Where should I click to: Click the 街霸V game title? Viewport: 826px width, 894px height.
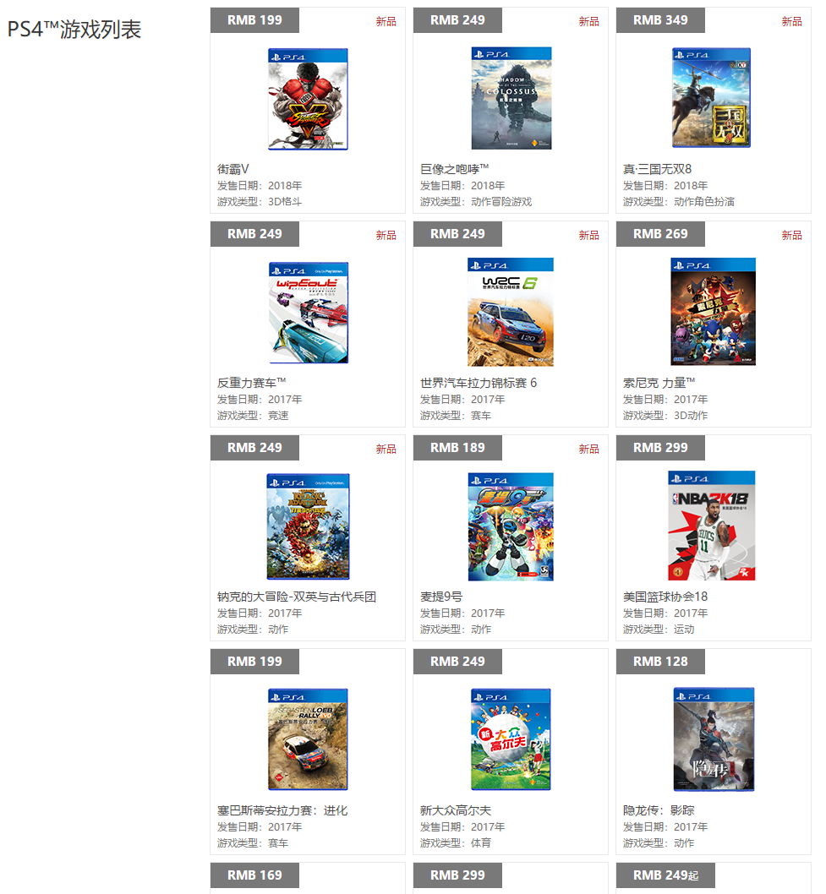click(232, 169)
